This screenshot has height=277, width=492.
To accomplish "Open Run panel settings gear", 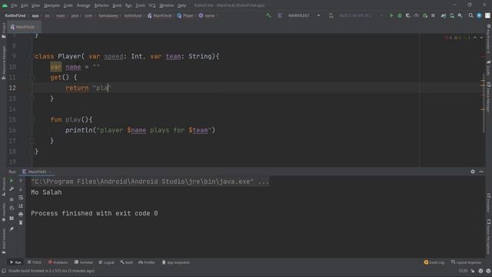I will point(473,172).
